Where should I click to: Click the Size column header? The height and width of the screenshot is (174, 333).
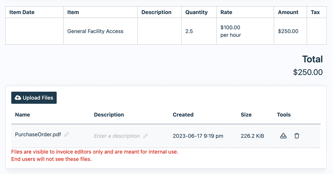coord(246,114)
